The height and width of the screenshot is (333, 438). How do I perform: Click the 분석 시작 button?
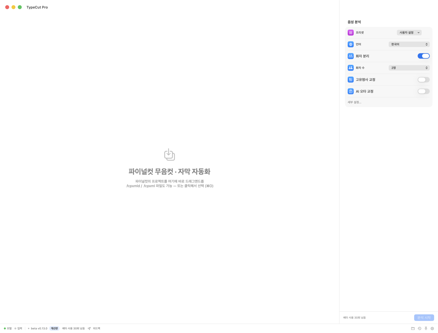click(424, 317)
